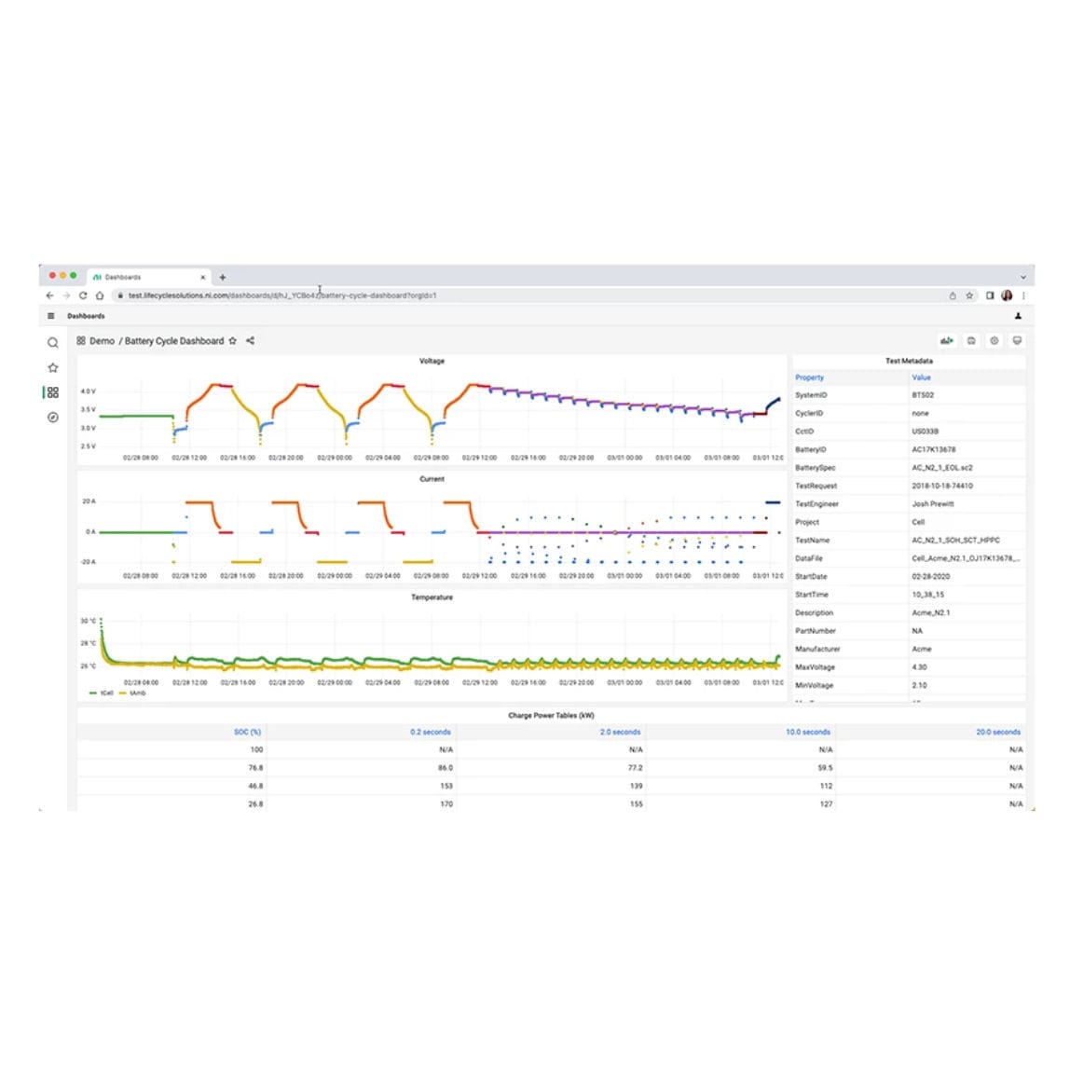Expand the browser tab dropdown chevron
This screenshot has width=1070, height=1070.
(x=1023, y=277)
